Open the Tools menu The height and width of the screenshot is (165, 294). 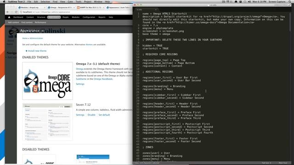(x=79, y=1)
